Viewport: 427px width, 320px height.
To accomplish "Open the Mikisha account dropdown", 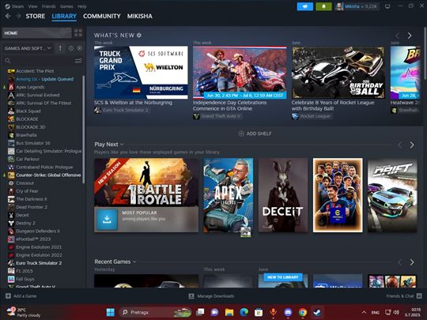I will pyautogui.click(x=357, y=6).
